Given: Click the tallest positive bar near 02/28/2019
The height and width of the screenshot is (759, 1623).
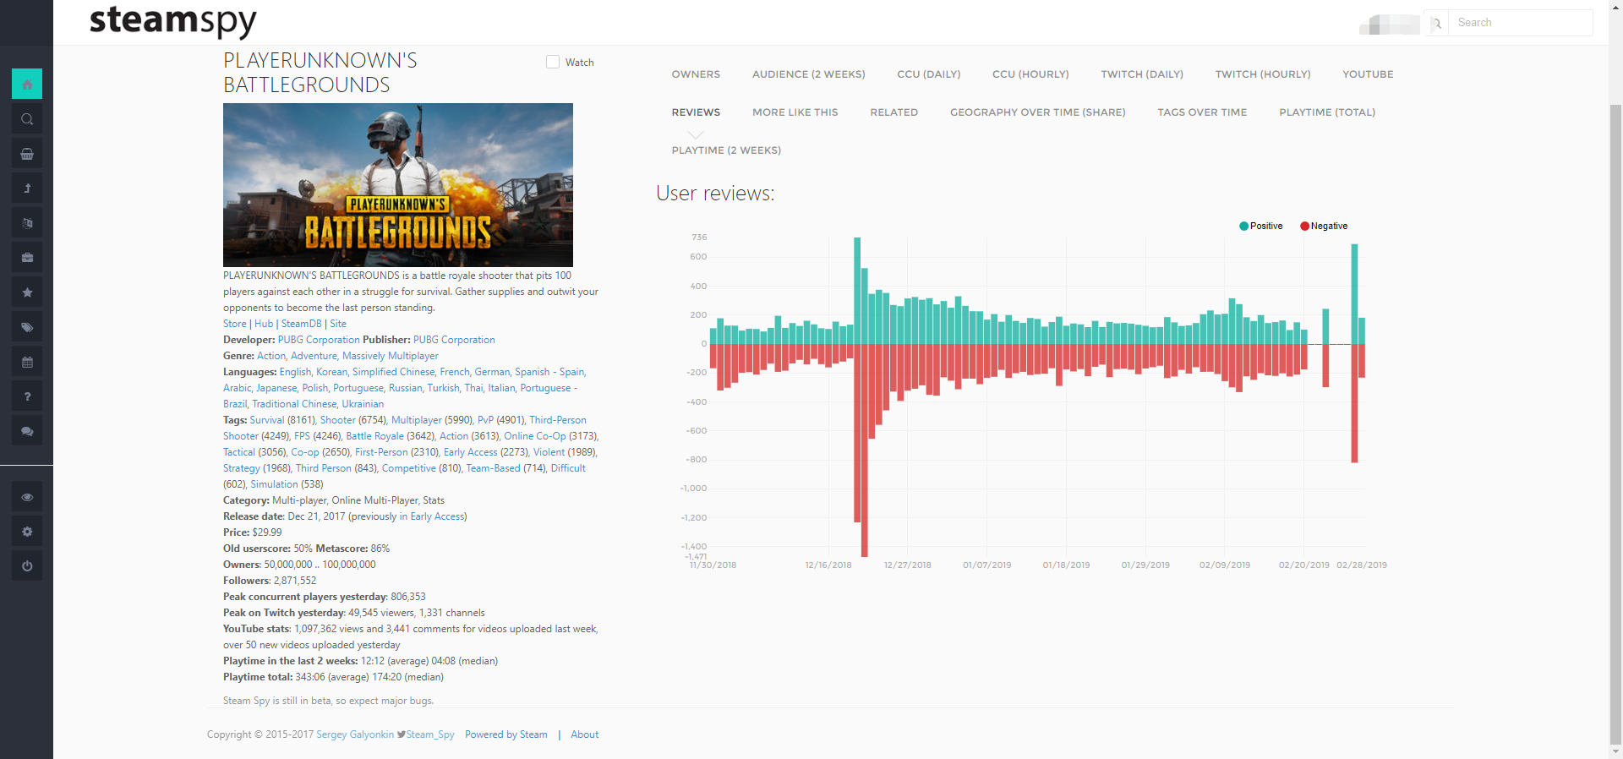Looking at the screenshot, I should click(1354, 294).
